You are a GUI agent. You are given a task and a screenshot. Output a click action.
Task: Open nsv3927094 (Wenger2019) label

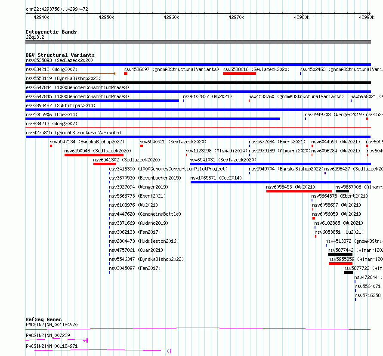(139, 187)
